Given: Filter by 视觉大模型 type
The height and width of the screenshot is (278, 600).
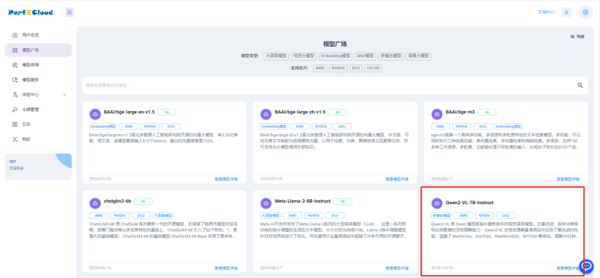Looking at the screenshot, I should tap(303, 56).
